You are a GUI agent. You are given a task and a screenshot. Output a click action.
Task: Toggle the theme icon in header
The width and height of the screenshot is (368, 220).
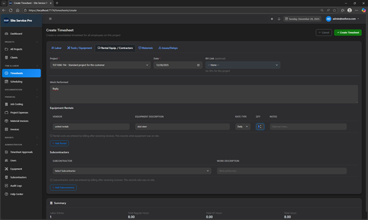point(272,19)
